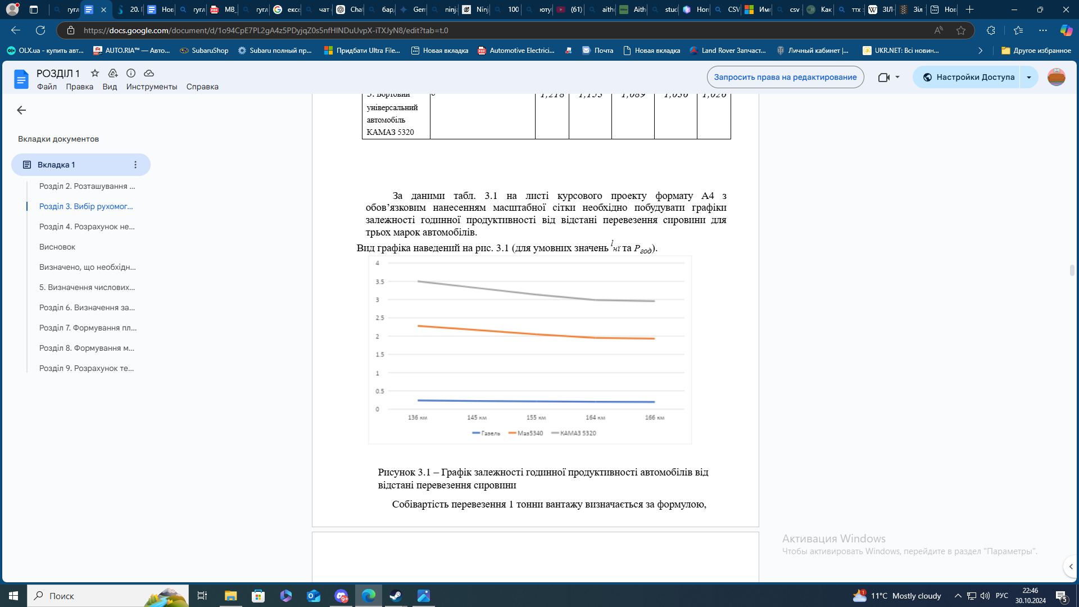
Task: Open the Google Docs home icon
Action: pyautogui.click(x=21, y=79)
